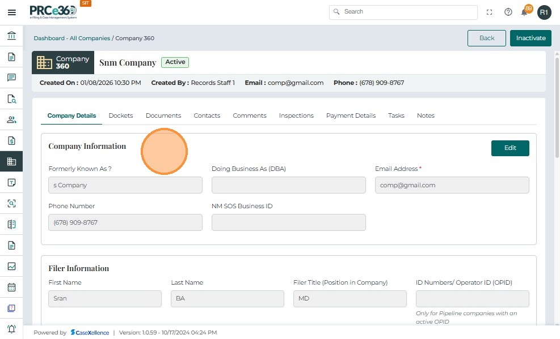Open the Payment Details tab
The image size is (560, 339).
click(351, 115)
